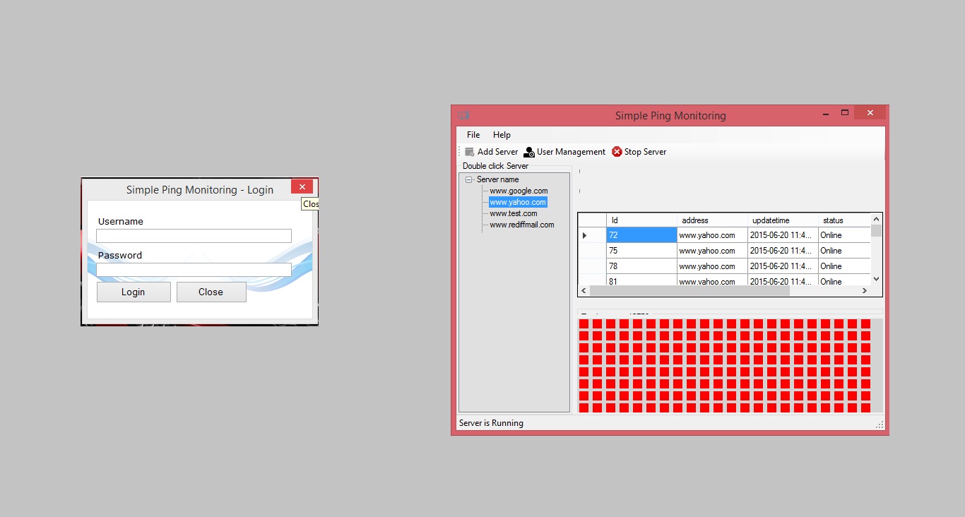Click the Id column header
This screenshot has width=965, height=517.
tap(641, 220)
